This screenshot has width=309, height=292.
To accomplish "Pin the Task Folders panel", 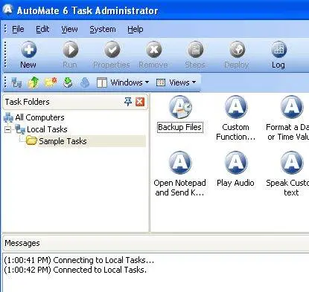I will point(128,102).
